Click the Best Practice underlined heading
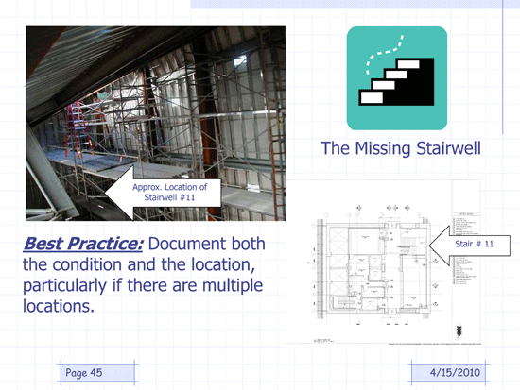This screenshot has width=520, height=390. (83, 244)
